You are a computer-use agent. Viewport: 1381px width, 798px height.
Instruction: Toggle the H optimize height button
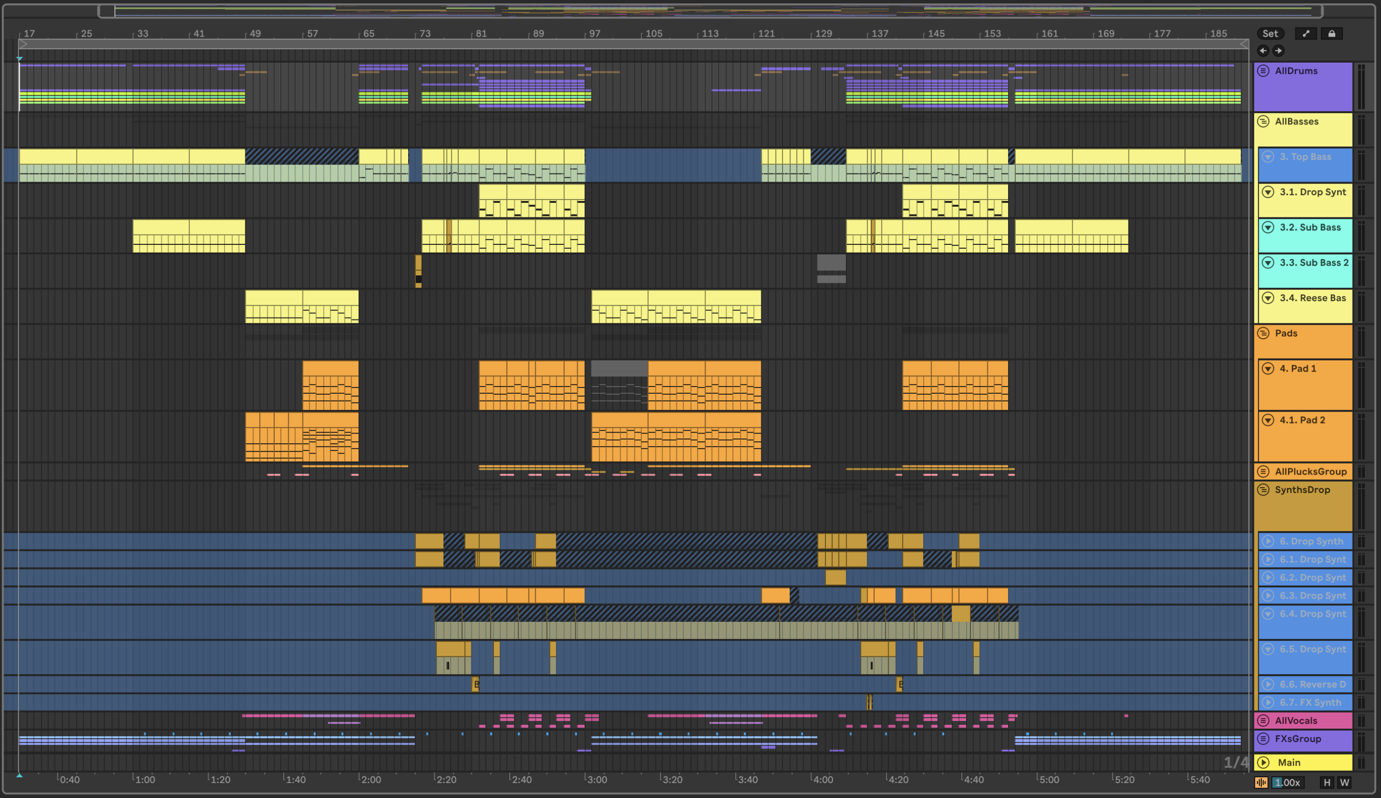click(x=1327, y=783)
